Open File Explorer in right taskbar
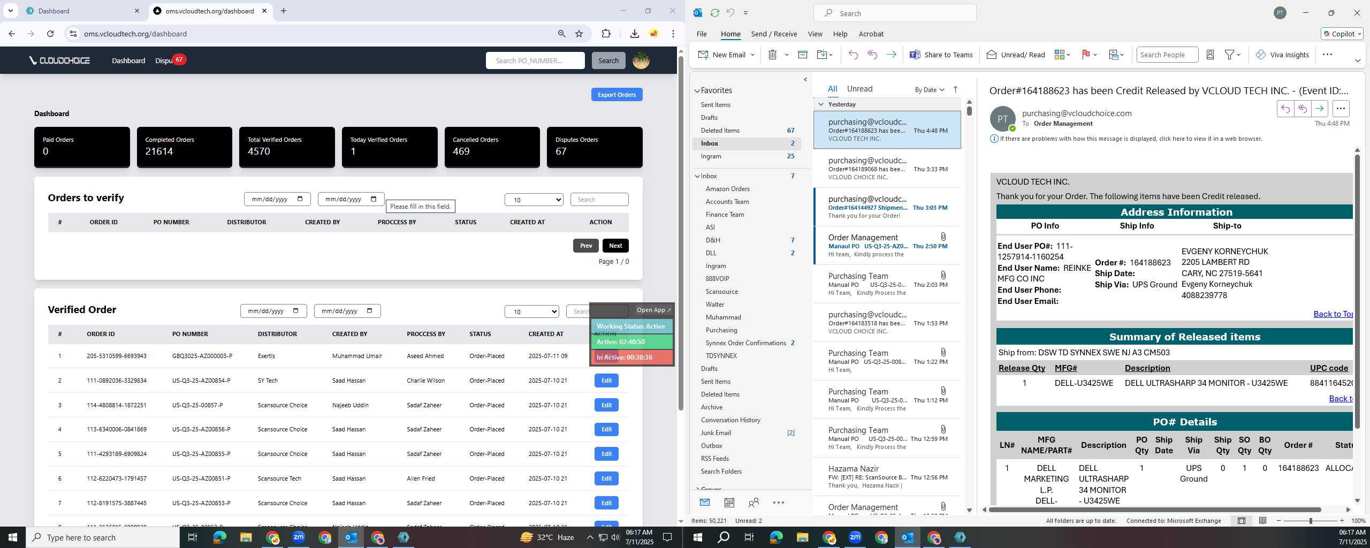This screenshot has width=1370, height=548. pyautogui.click(x=802, y=537)
